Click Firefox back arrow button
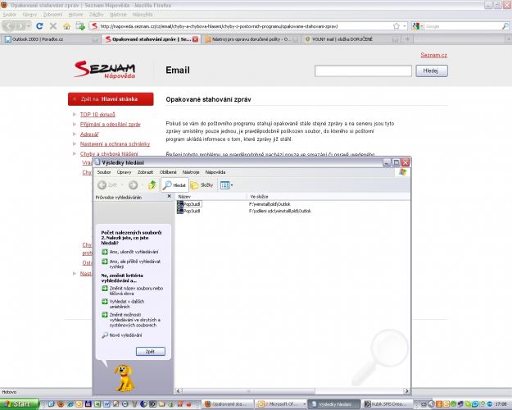 coord(10,25)
